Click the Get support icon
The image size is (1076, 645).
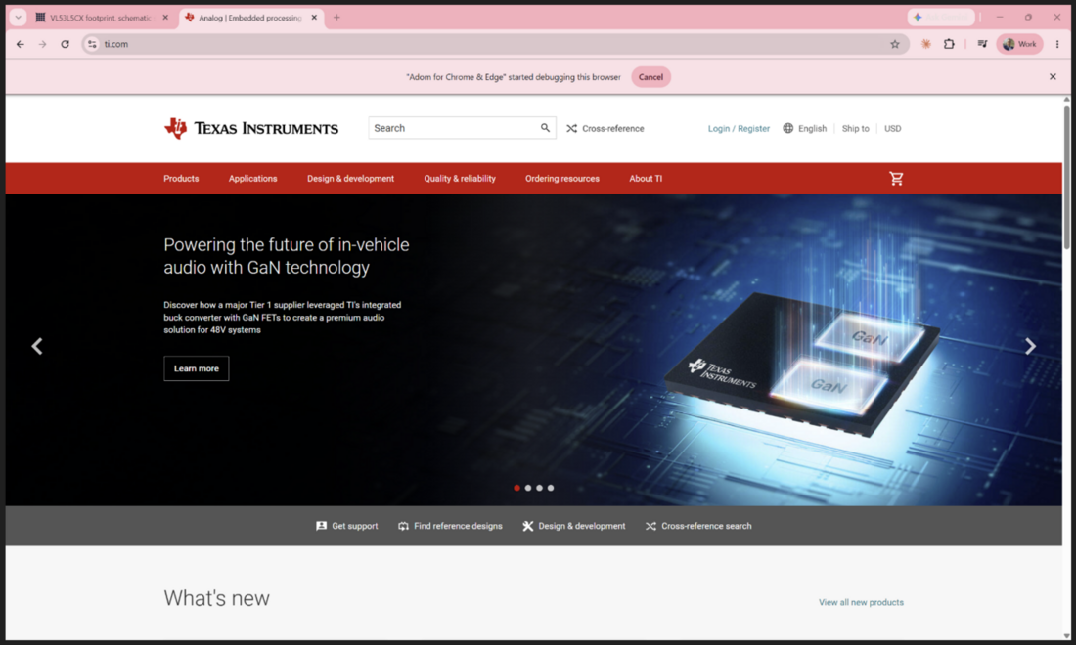pos(321,526)
